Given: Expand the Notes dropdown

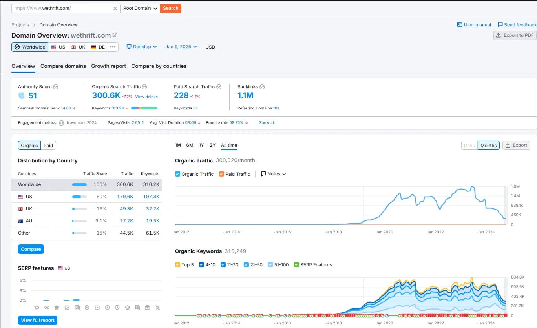Looking at the screenshot, I should point(274,174).
